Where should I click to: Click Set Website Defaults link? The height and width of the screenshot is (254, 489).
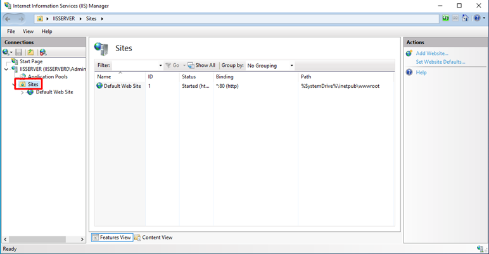[x=440, y=62]
